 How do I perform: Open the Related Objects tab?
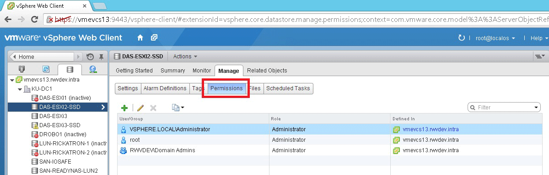click(x=267, y=71)
